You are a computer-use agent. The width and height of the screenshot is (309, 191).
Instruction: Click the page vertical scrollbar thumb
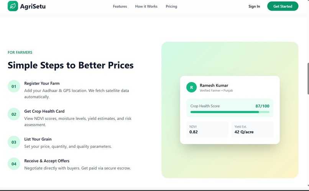point(308,79)
